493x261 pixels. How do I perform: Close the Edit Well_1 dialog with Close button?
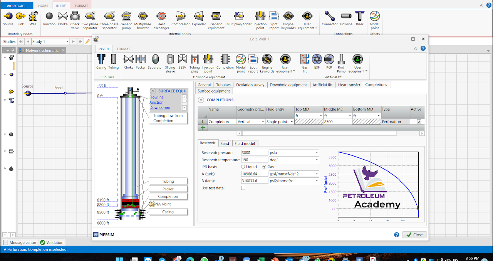(414, 235)
